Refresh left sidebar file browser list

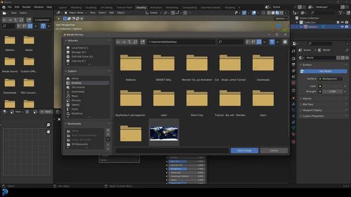click(x=21, y=20)
